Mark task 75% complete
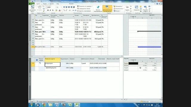 [x=71, y=7]
